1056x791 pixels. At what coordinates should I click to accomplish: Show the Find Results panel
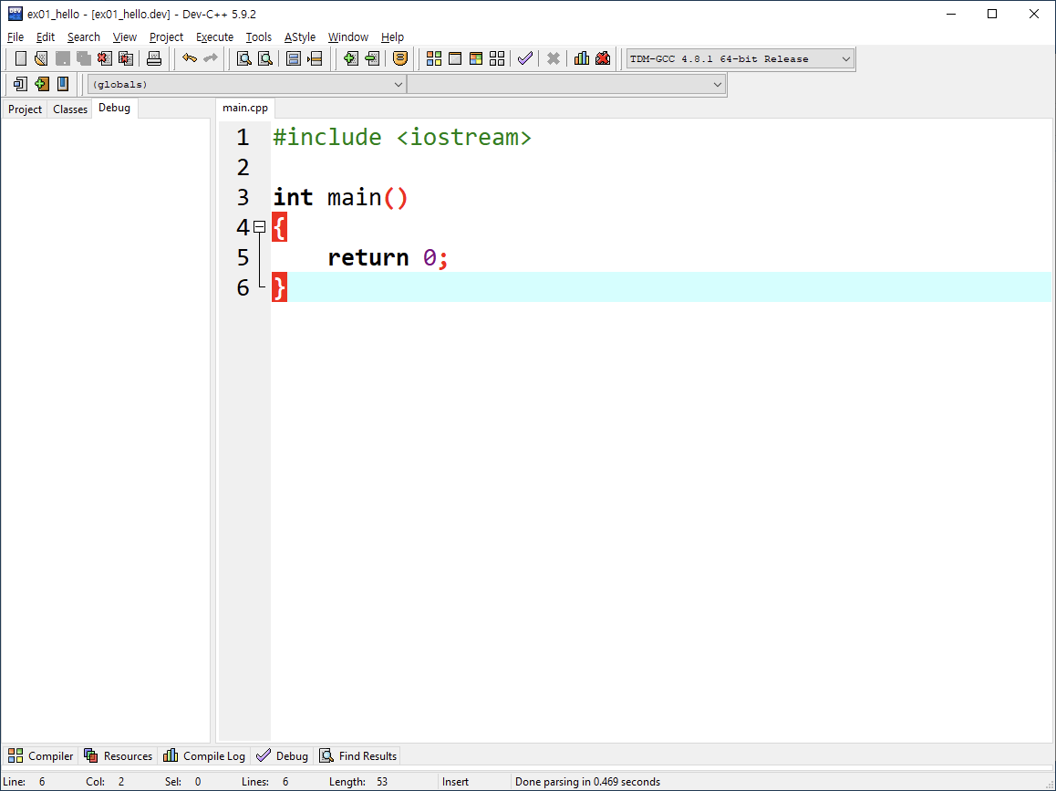coord(357,755)
